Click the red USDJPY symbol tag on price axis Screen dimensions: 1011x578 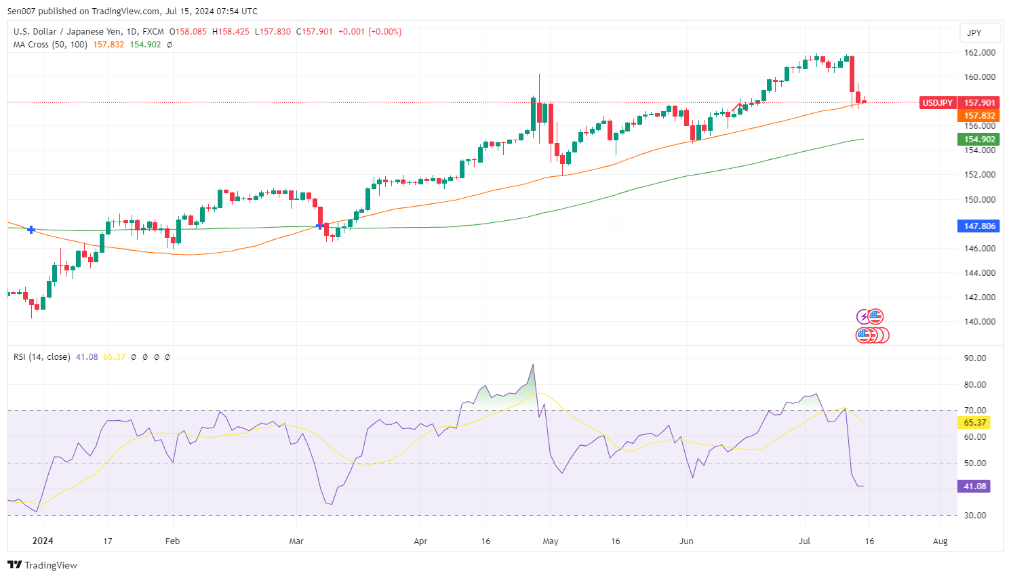coord(937,103)
